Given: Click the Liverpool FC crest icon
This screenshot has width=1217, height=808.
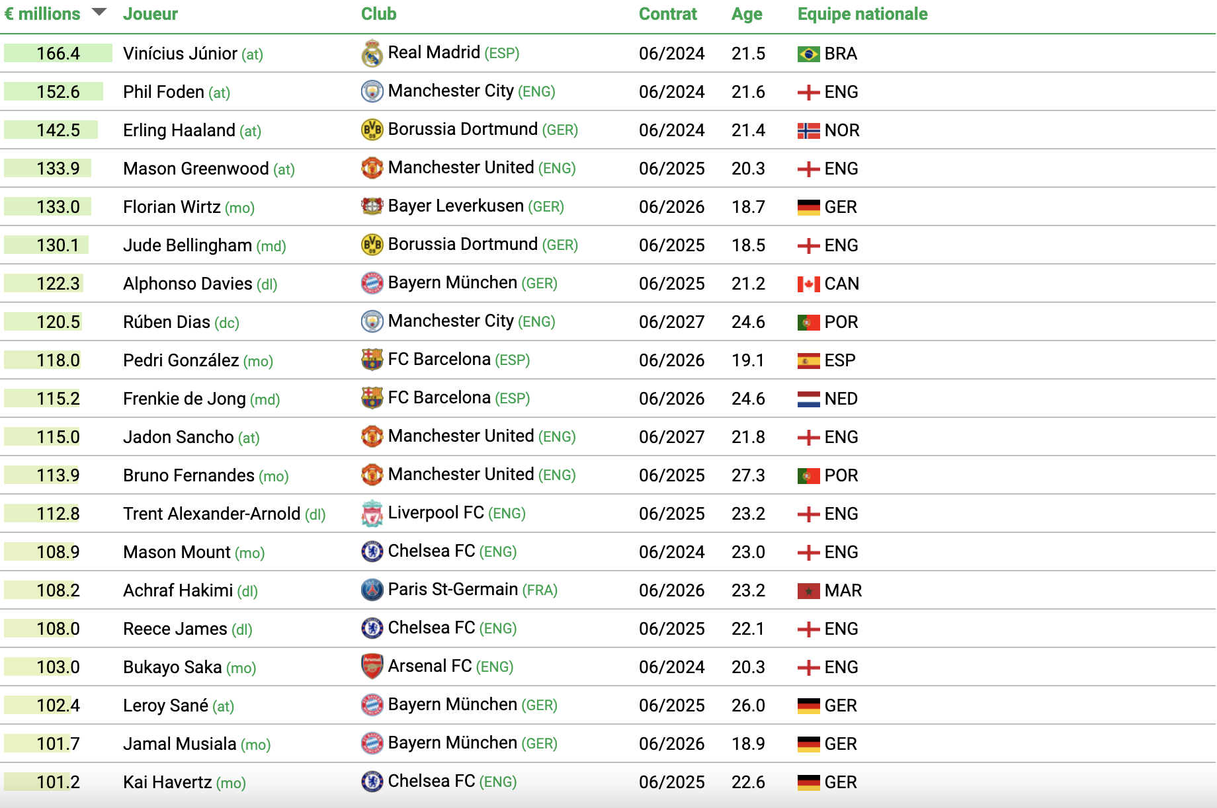Looking at the screenshot, I should (x=372, y=514).
